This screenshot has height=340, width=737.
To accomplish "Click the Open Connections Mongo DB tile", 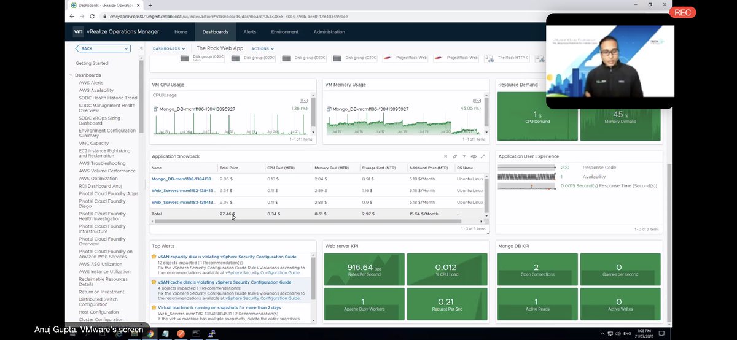I will [x=536, y=269].
